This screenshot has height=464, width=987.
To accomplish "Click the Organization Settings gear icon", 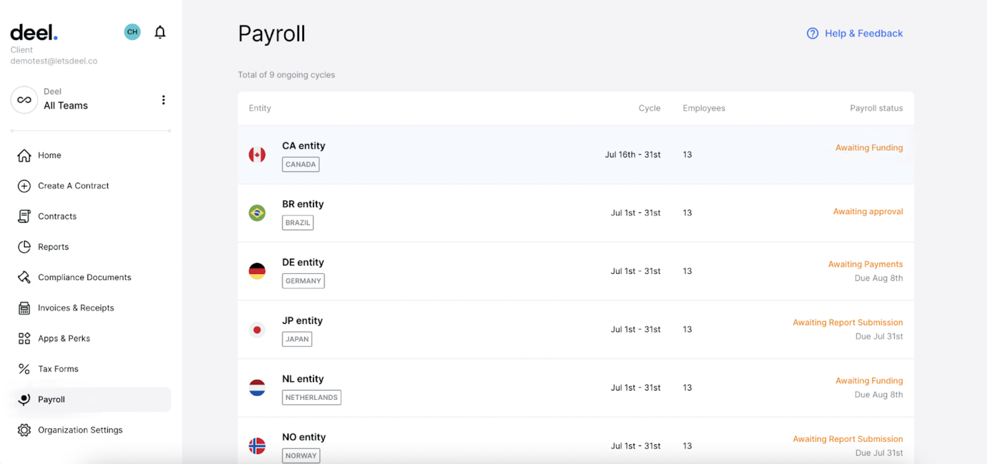I will coord(24,430).
